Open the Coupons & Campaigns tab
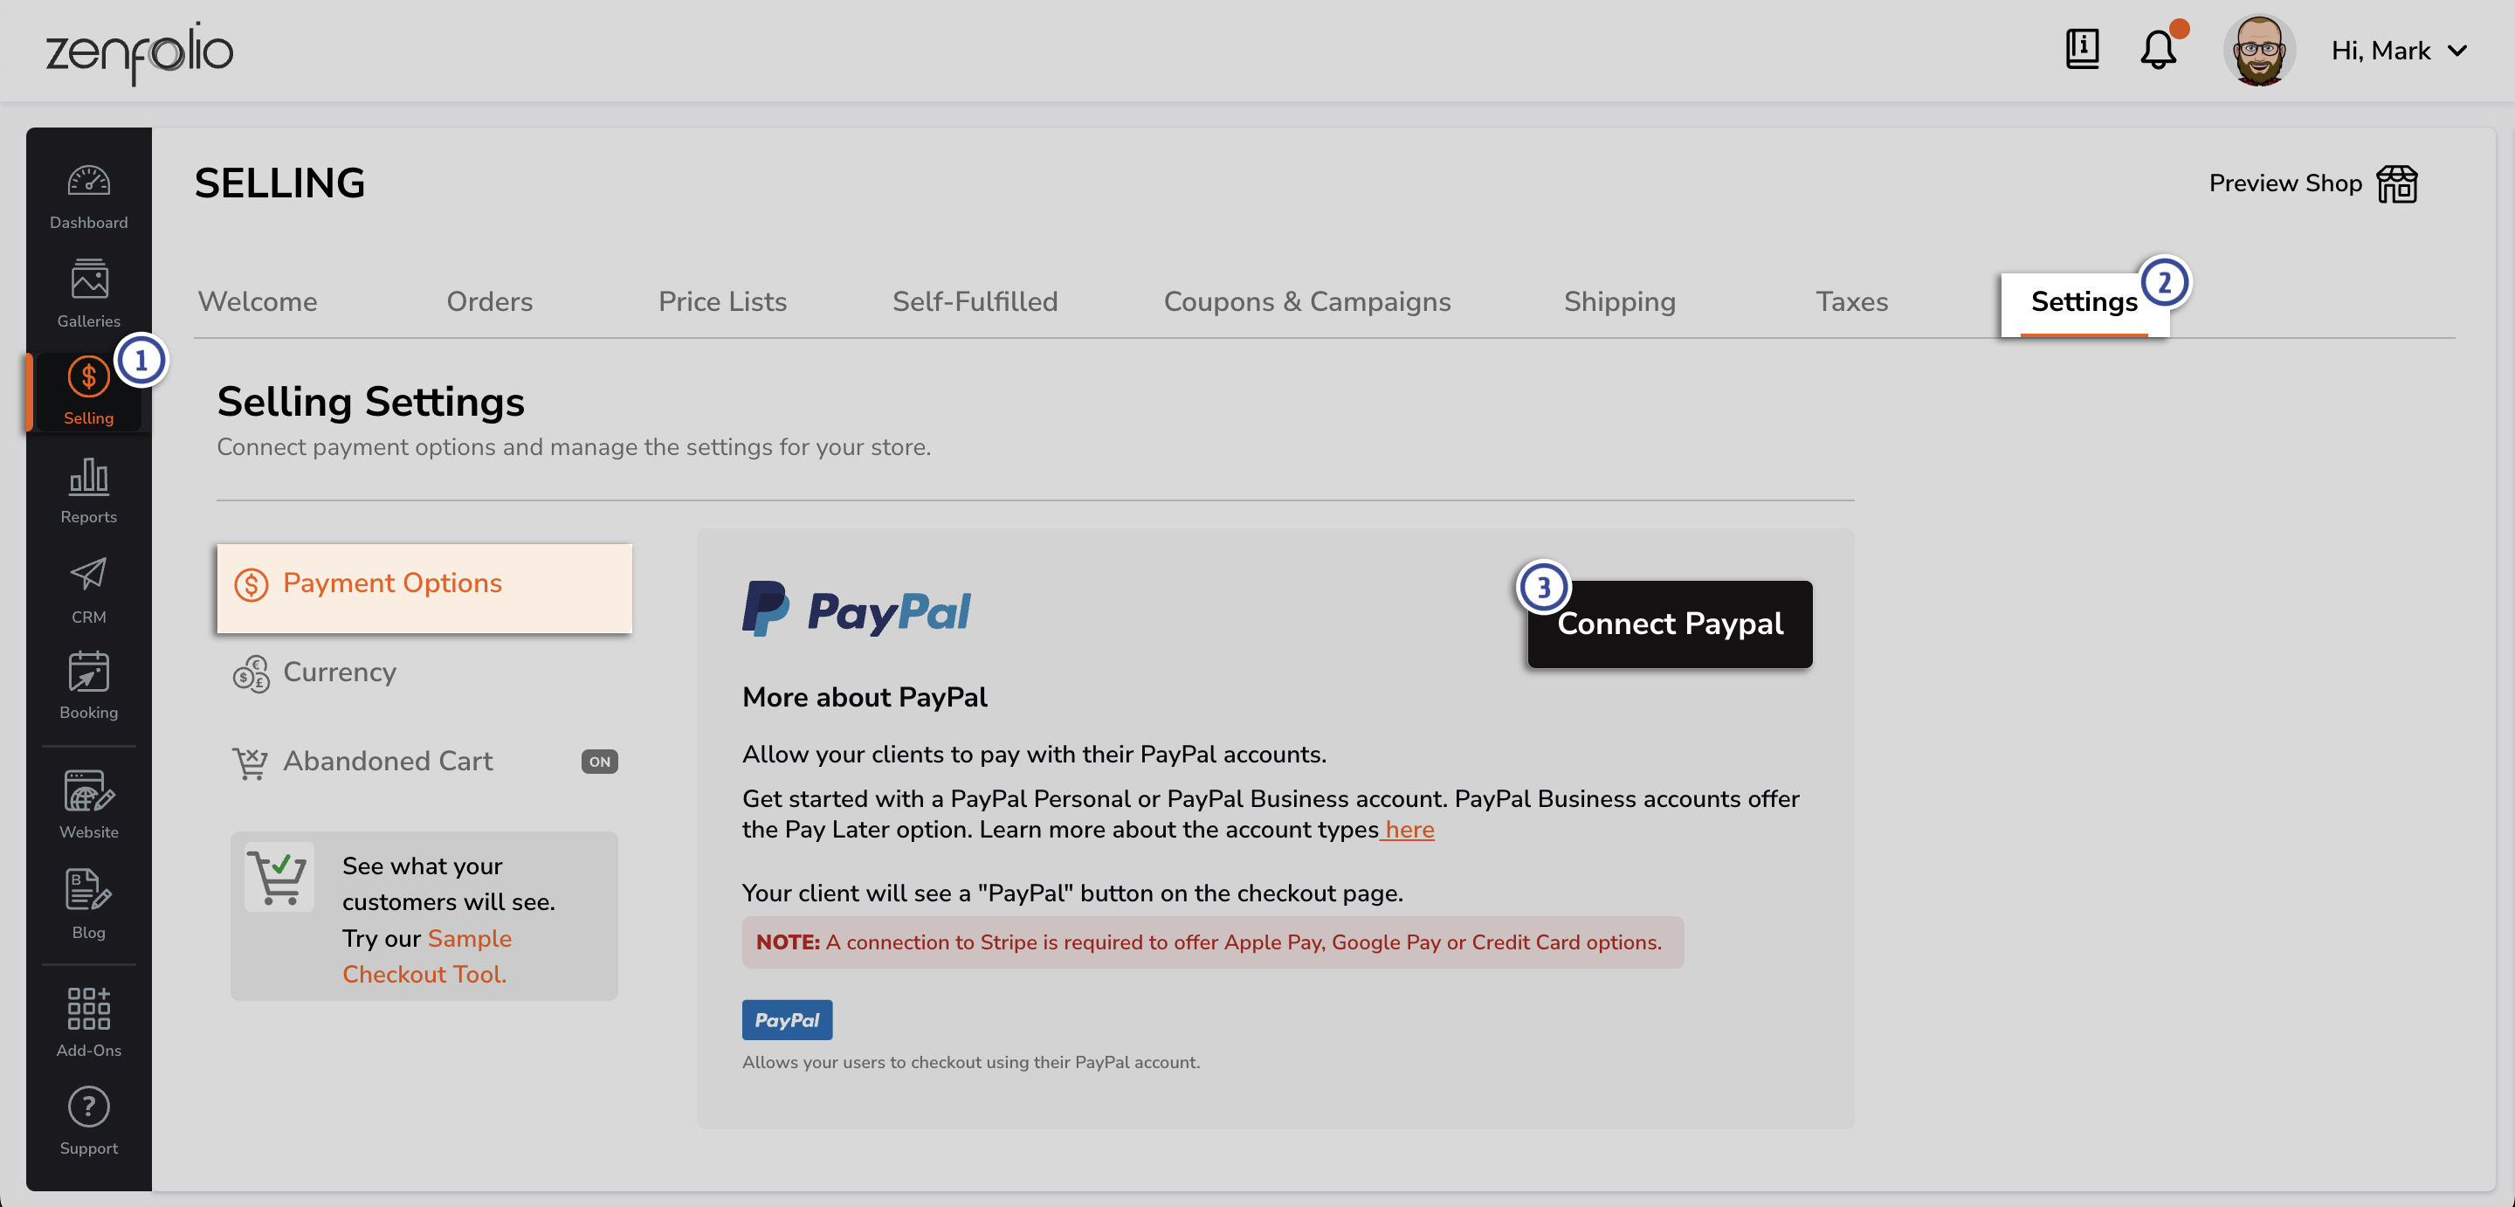Image resolution: width=2515 pixels, height=1207 pixels. [1306, 302]
